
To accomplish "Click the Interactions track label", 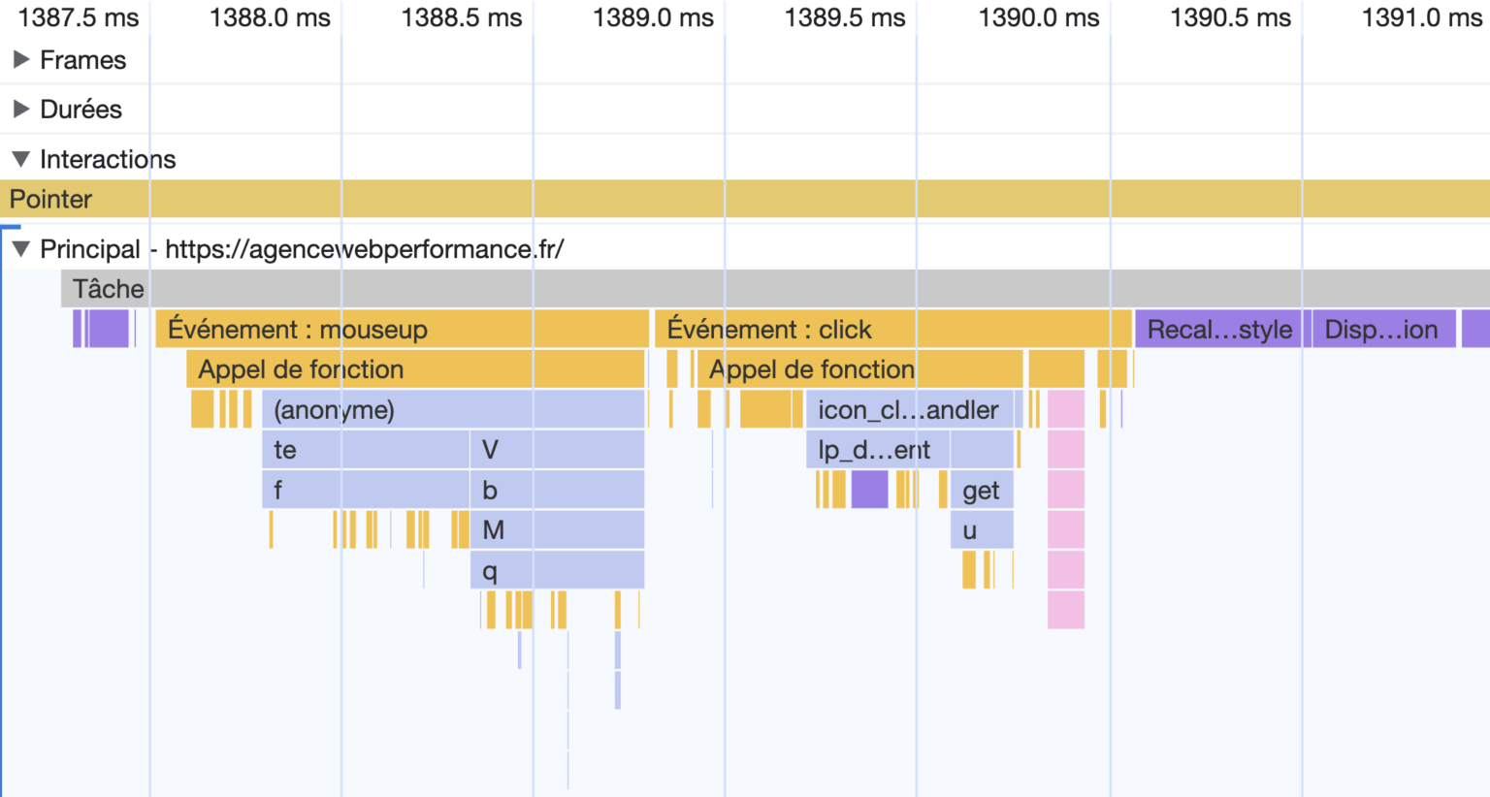I will click(108, 159).
